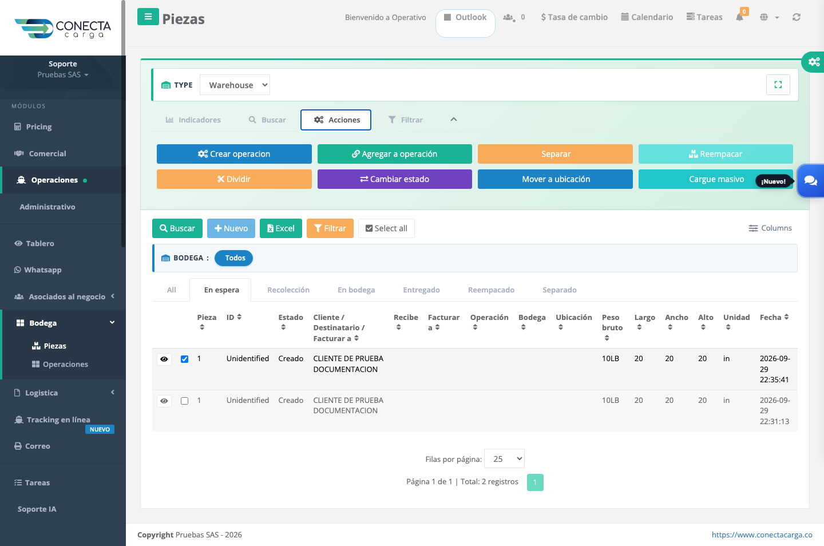Expand the Soporte Pruebas SAS account menu
Screen dimensions: 824x546
point(63,69)
